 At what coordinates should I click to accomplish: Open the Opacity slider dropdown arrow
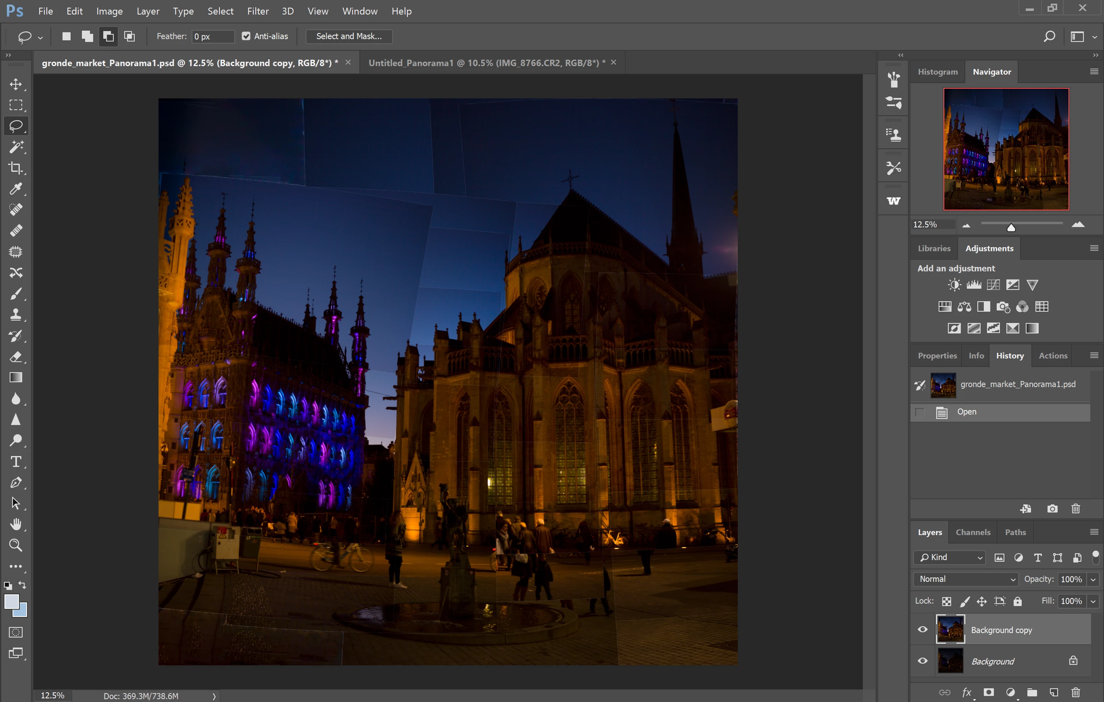pos(1093,580)
